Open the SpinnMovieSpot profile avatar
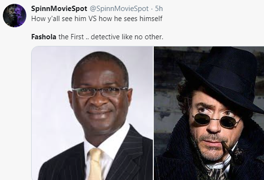The image size is (264, 180). [x=14, y=15]
